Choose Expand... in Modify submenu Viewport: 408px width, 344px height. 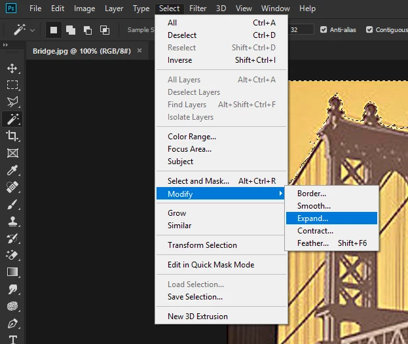332,218
